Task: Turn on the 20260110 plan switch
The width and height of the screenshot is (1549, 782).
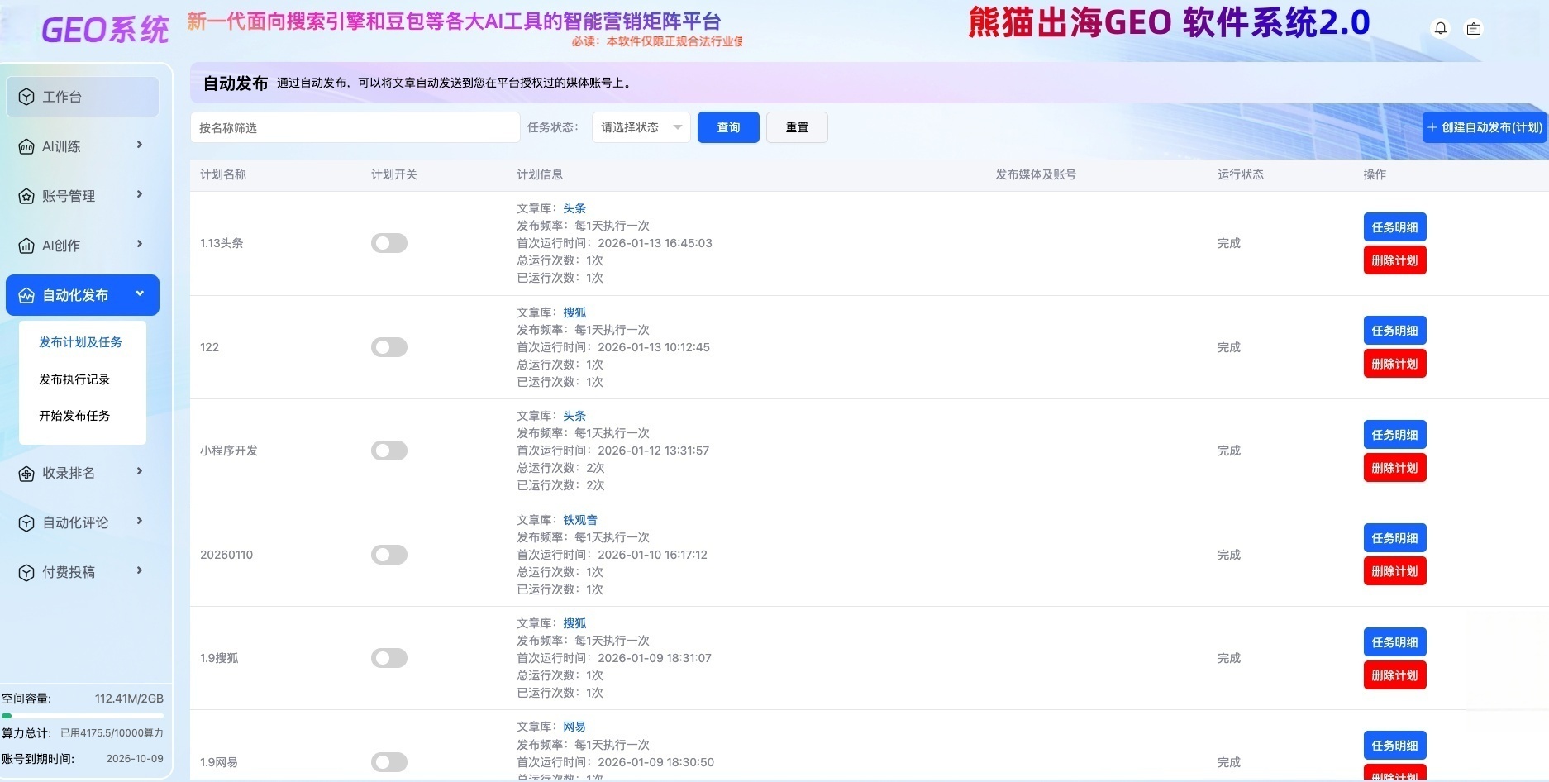Action: point(389,555)
